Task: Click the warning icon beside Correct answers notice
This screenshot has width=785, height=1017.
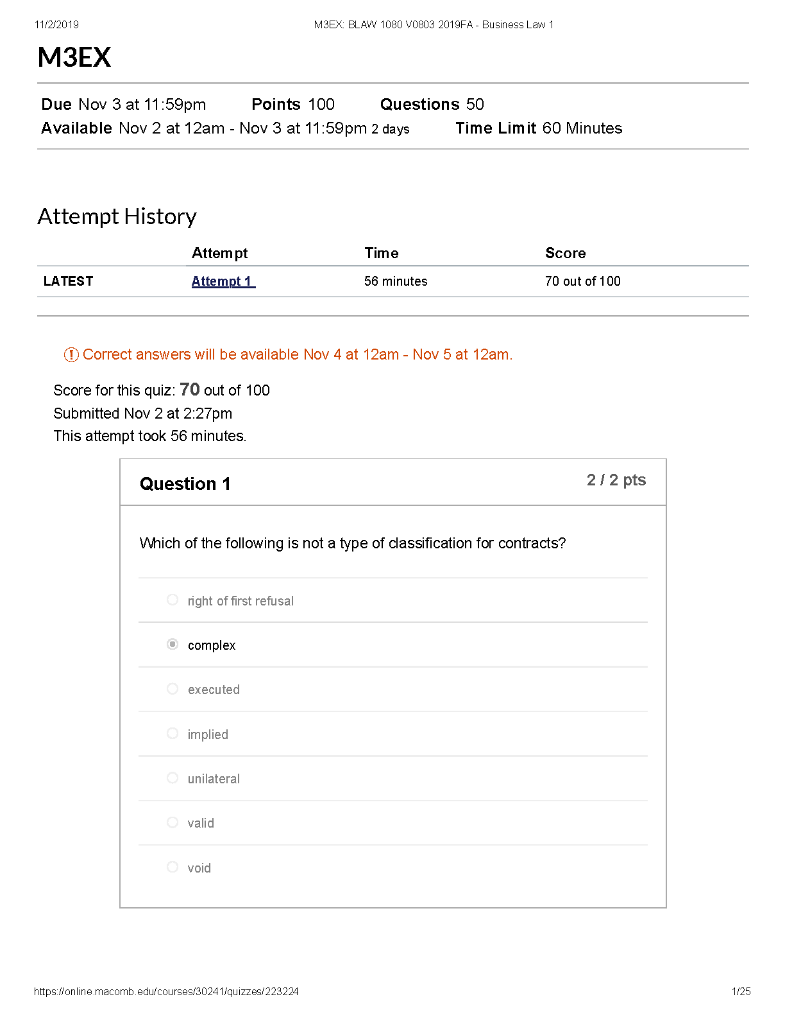Action: tap(71, 354)
